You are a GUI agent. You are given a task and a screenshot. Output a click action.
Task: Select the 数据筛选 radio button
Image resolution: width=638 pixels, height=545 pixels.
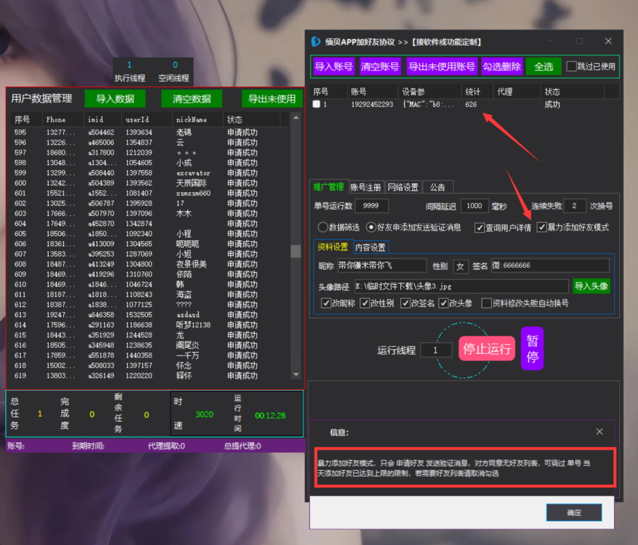click(323, 227)
